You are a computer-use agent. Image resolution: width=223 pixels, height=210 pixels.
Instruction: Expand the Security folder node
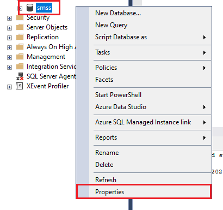9,18
